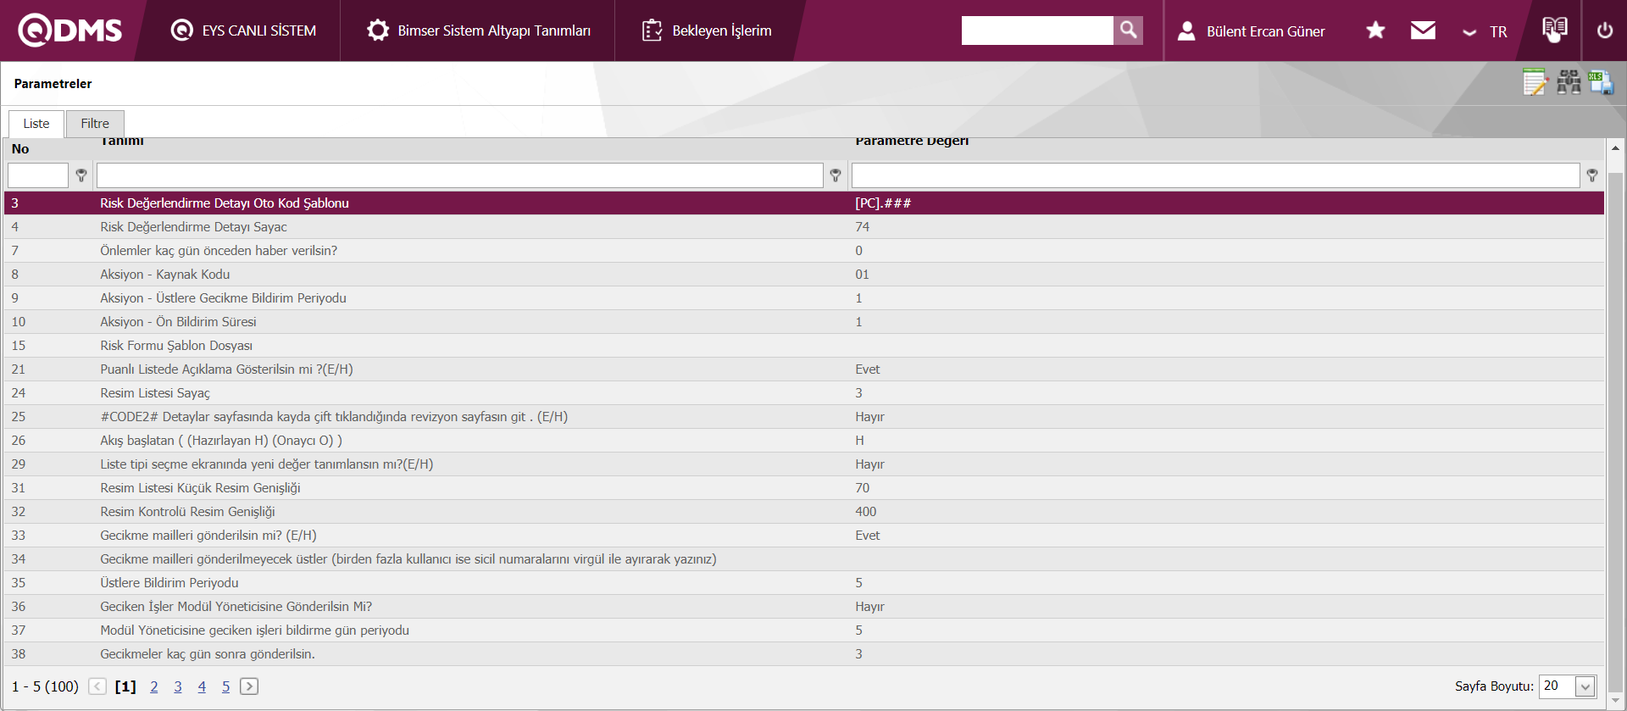Select row 'Önlemler kaç gün önceden haber verilsin?'

[x=804, y=251]
